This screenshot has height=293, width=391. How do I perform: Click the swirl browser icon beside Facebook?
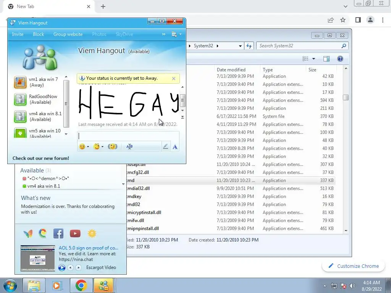pos(43,233)
